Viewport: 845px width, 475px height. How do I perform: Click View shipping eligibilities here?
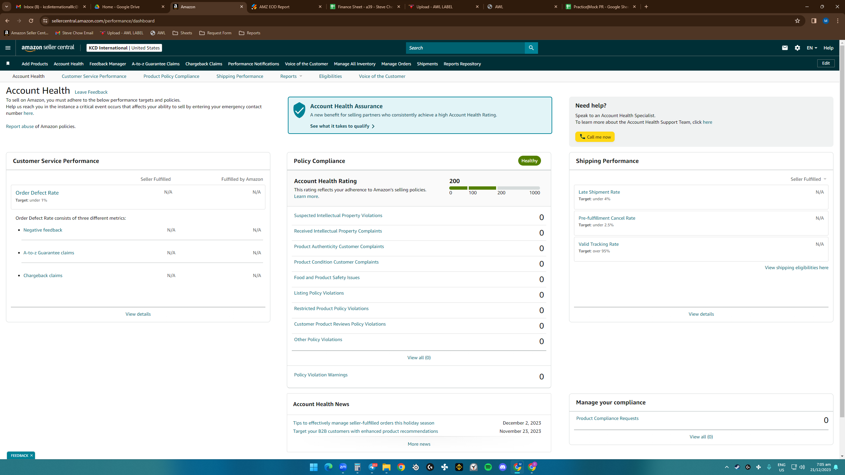[796, 268]
